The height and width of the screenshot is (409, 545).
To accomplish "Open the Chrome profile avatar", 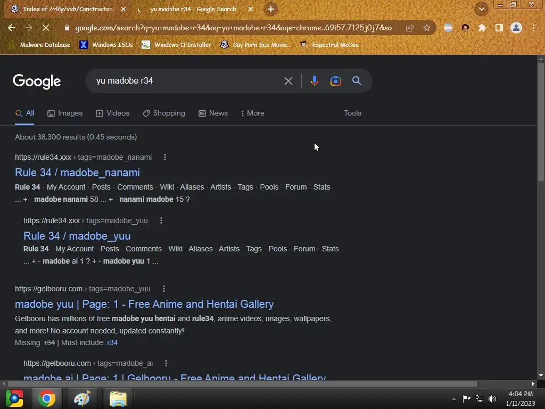I will [516, 28].
